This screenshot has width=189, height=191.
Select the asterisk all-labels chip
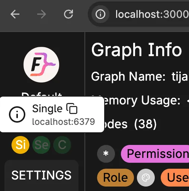pos(106,154)
